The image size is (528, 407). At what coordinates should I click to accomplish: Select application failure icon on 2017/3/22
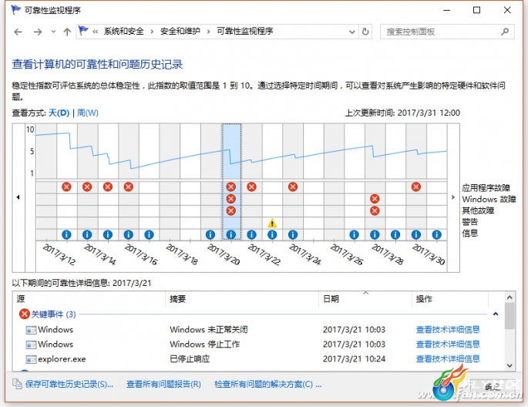[251, 187]
